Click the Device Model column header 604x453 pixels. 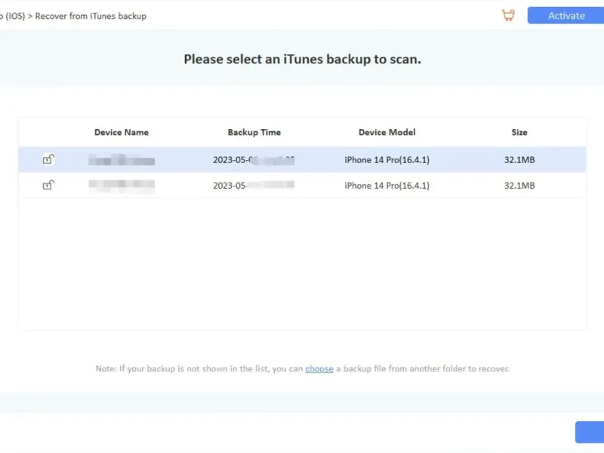[387, 132]
